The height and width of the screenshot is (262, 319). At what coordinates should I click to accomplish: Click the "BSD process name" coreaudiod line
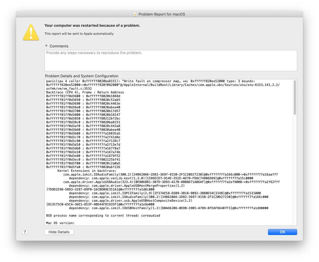tap(103, 215)
